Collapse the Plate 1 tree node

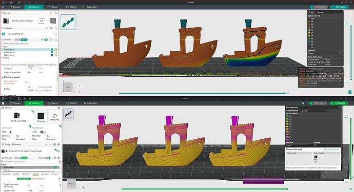(2, 47)
